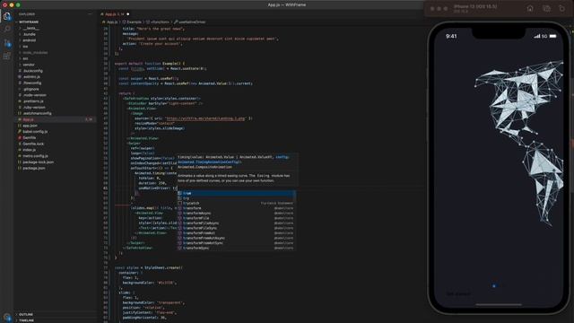Open the Explorer panel more actions menu

(x=90, y=14)
